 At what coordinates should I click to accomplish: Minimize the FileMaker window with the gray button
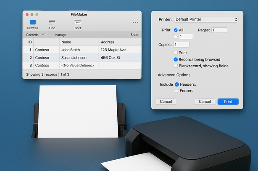32,15
